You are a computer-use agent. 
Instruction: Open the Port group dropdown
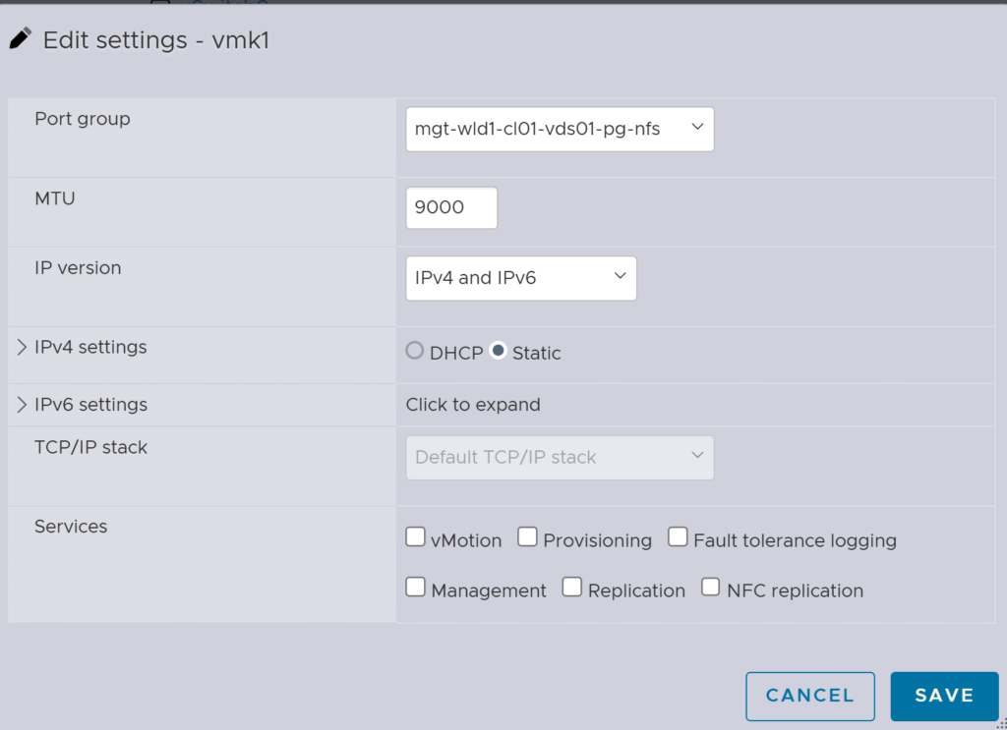click(x=560, y=129)
